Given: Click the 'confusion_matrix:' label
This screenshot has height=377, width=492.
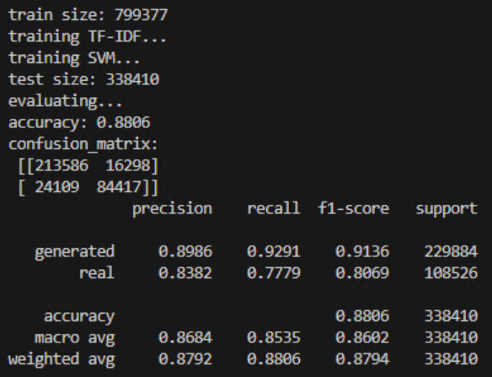Looking at the screenshot, I should point(83,144).
